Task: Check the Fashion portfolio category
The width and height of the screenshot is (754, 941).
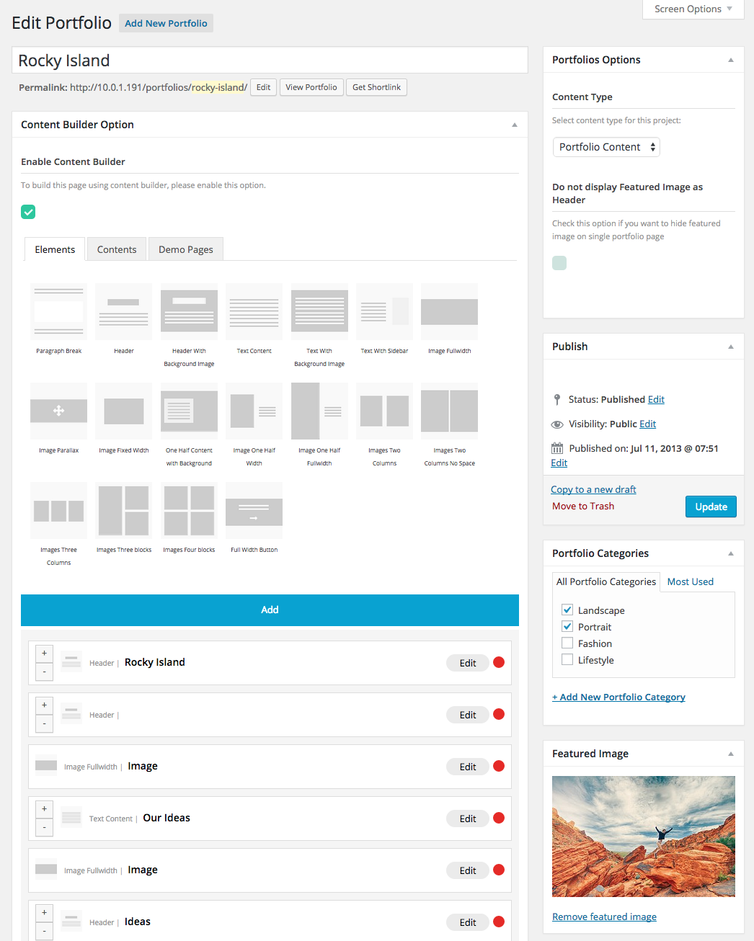Action: 567,643
